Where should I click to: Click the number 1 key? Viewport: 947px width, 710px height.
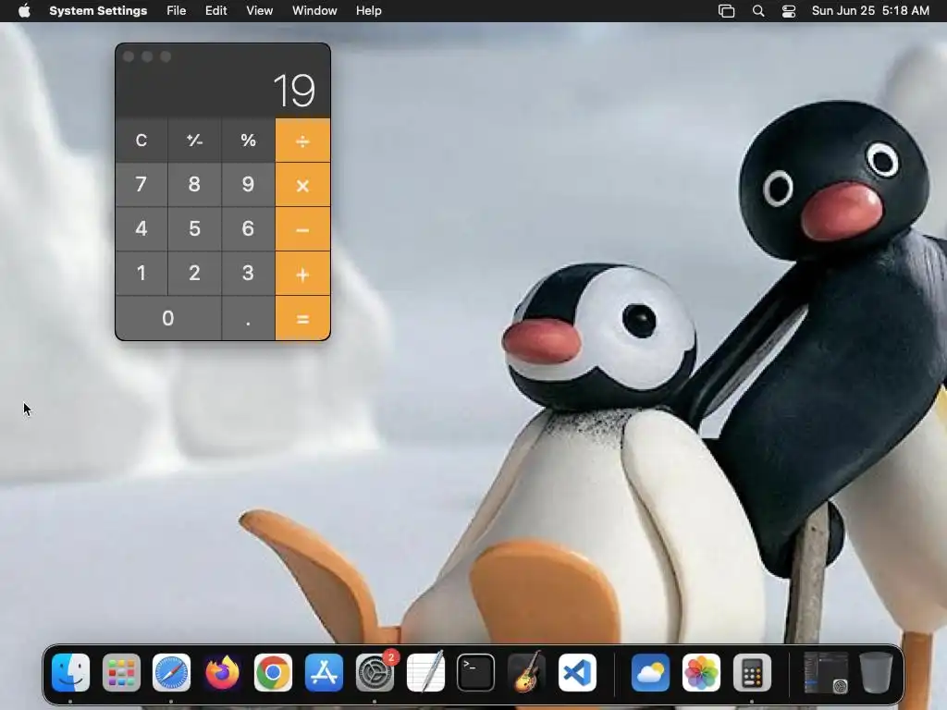(141, 273)
